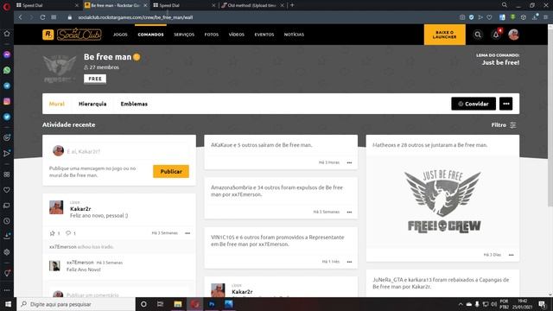
Task: Open Messenger in the Opera sidebar
Action: 7,54
